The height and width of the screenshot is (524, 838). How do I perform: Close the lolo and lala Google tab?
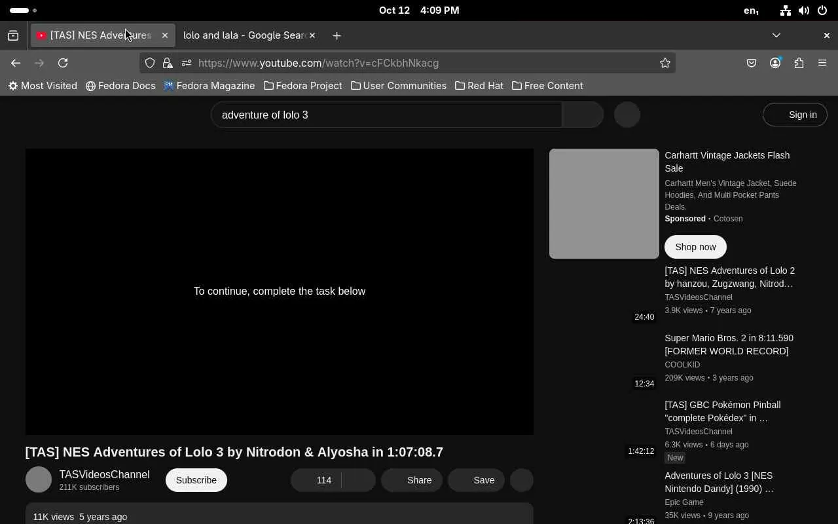(312, 35)
